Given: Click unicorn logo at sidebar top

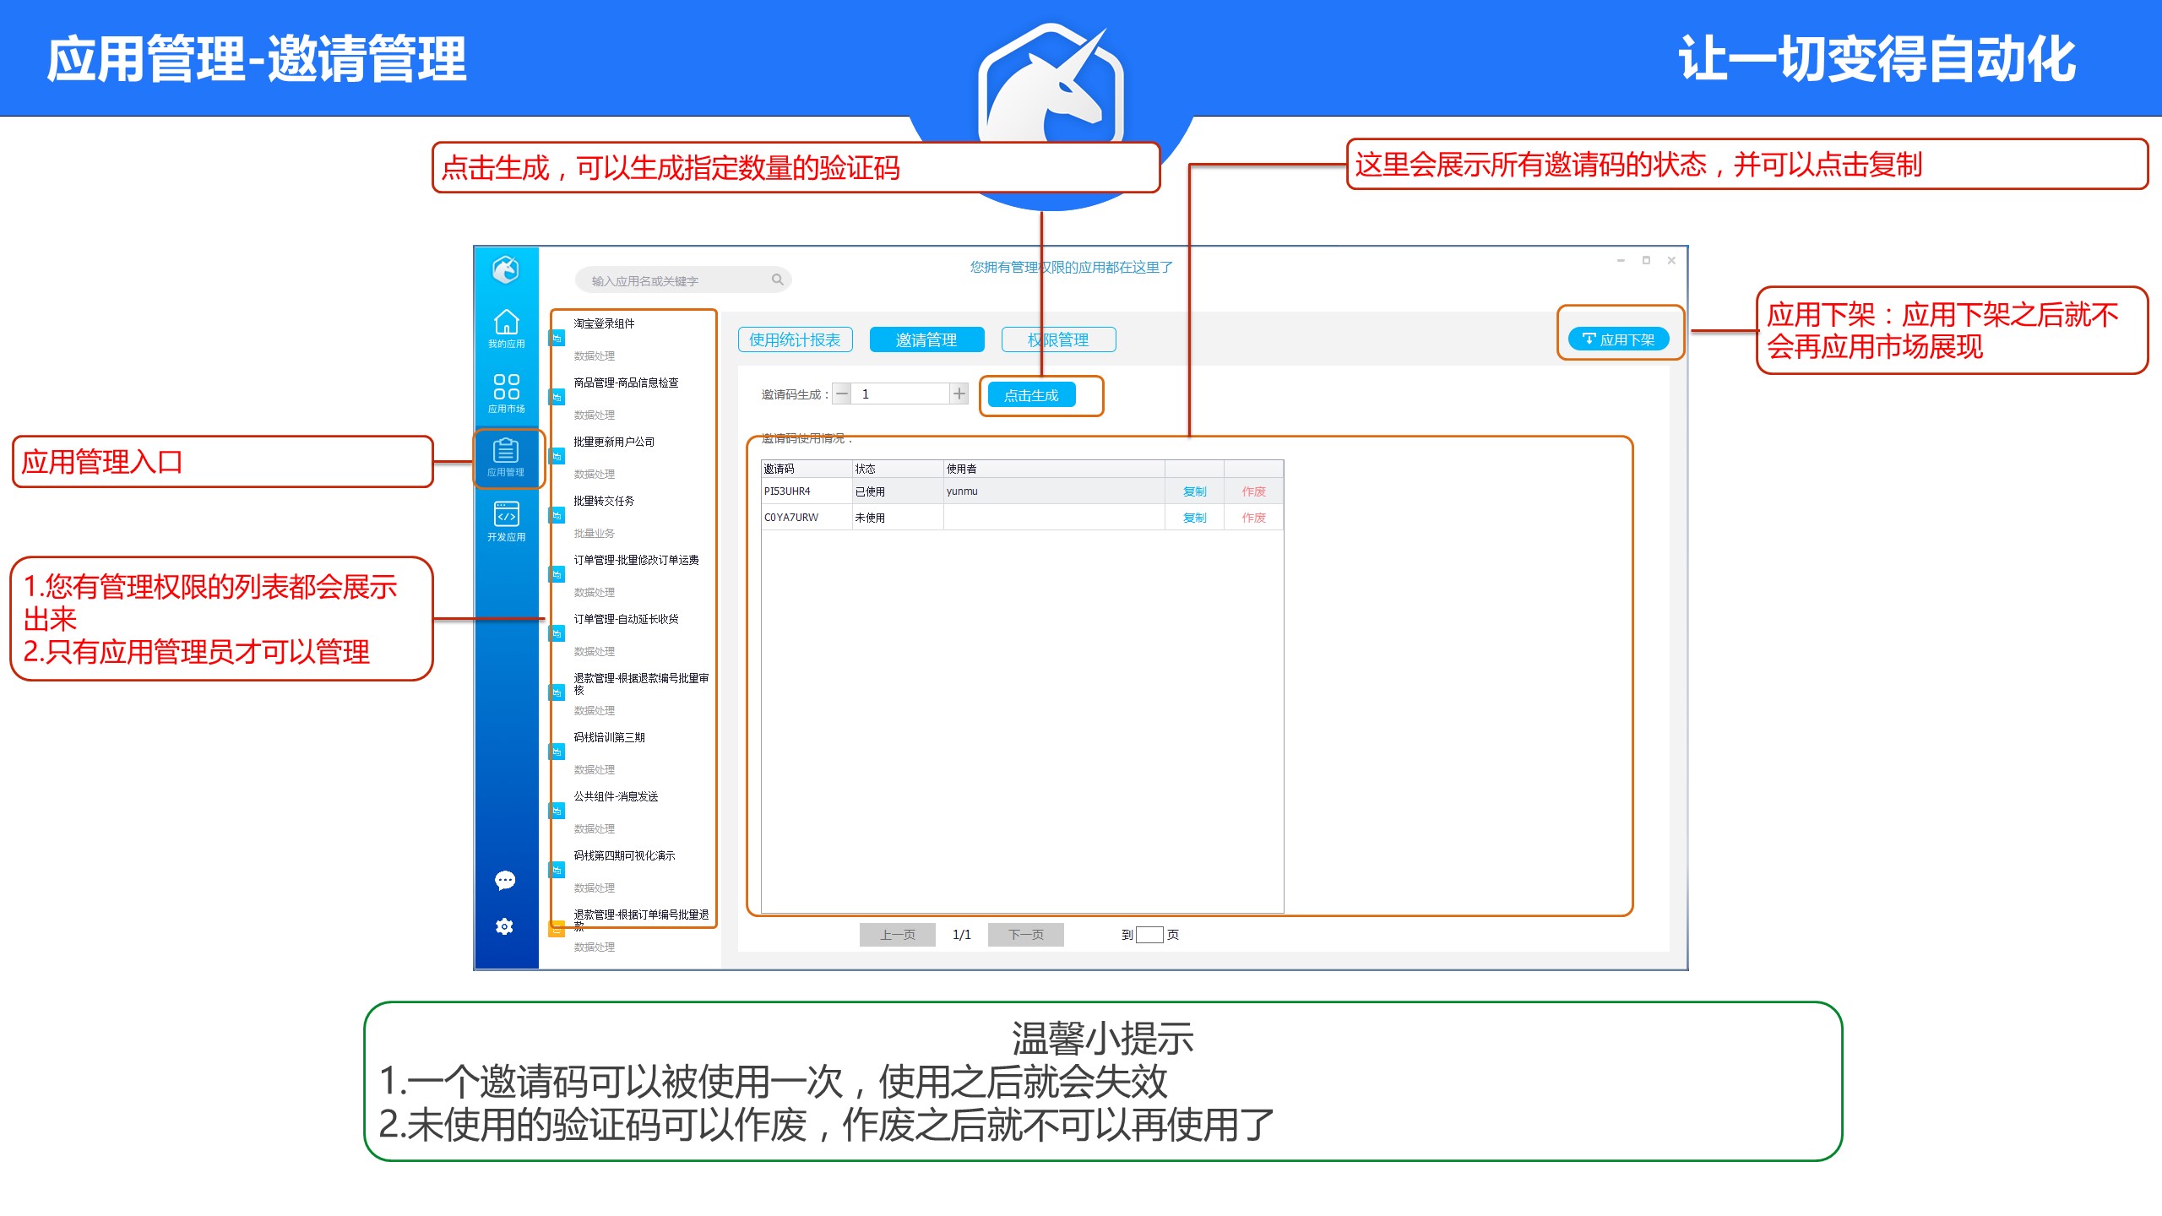Looking at the screenshot, I should pyautogui.click(x=505, y=270).
